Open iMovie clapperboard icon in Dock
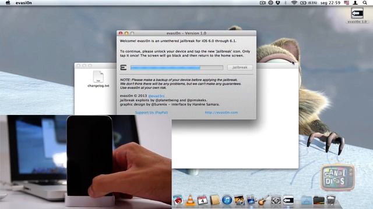Screen dimensions: 373x209 pyautogui.click(x=251, y=200)
